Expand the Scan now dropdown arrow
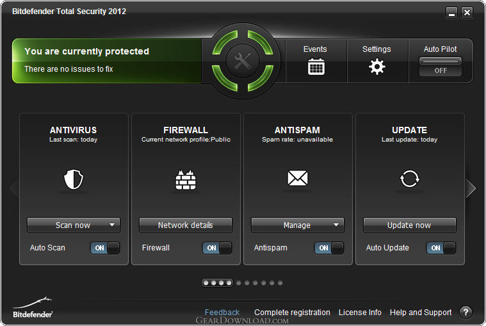This screenshot has width=486, height=326. (112, 225)
